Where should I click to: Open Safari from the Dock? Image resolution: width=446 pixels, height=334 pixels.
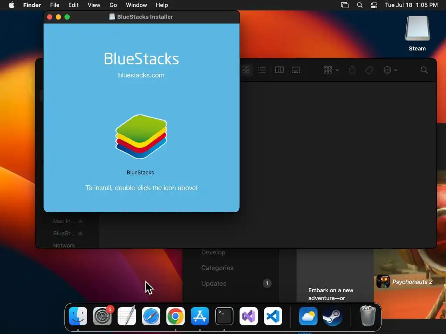click(151, 316)
